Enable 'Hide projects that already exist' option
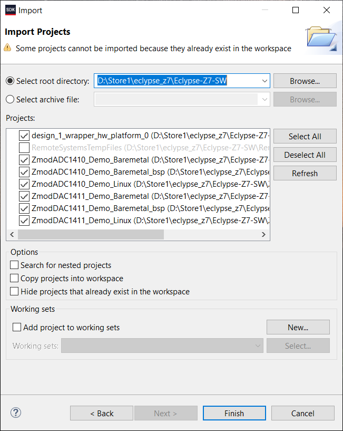343x431 pixels. tap(14, 291)
